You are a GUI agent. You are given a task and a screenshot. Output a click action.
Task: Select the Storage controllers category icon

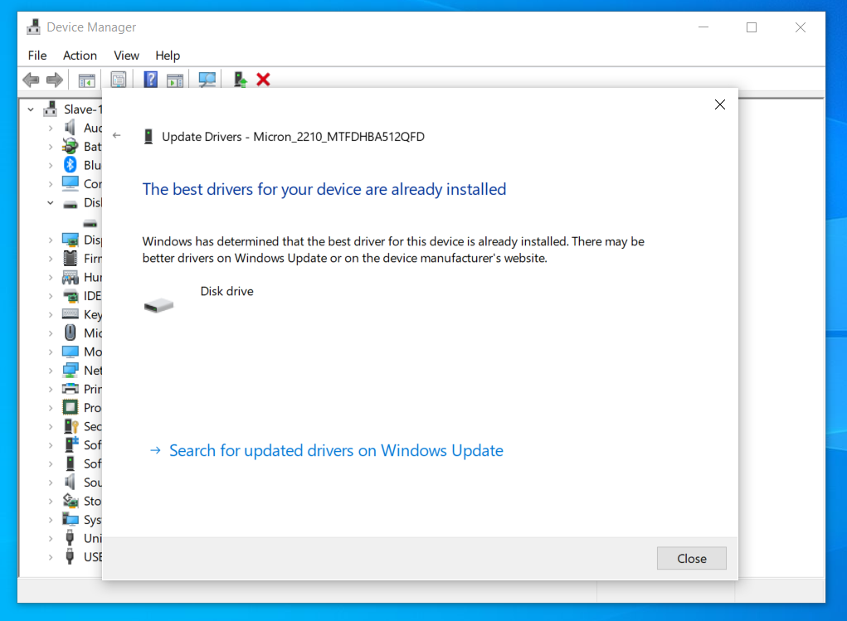pyautogui.click(x=71, y=501)
